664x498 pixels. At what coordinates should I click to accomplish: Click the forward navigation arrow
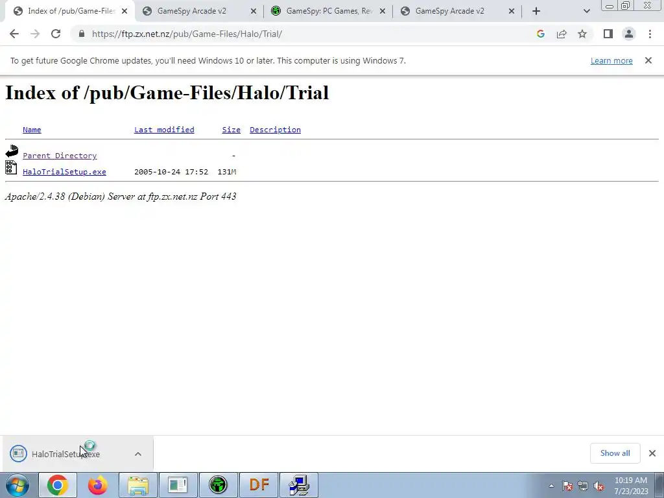coord(35,34)
